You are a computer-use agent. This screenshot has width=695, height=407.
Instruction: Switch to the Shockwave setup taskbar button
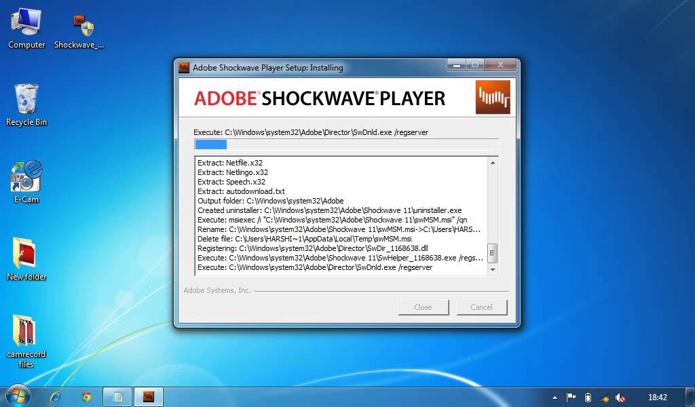point(149,397)
